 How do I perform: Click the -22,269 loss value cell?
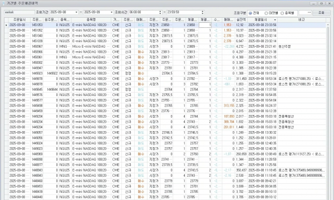pyautogui.click(x=229, y=47)
